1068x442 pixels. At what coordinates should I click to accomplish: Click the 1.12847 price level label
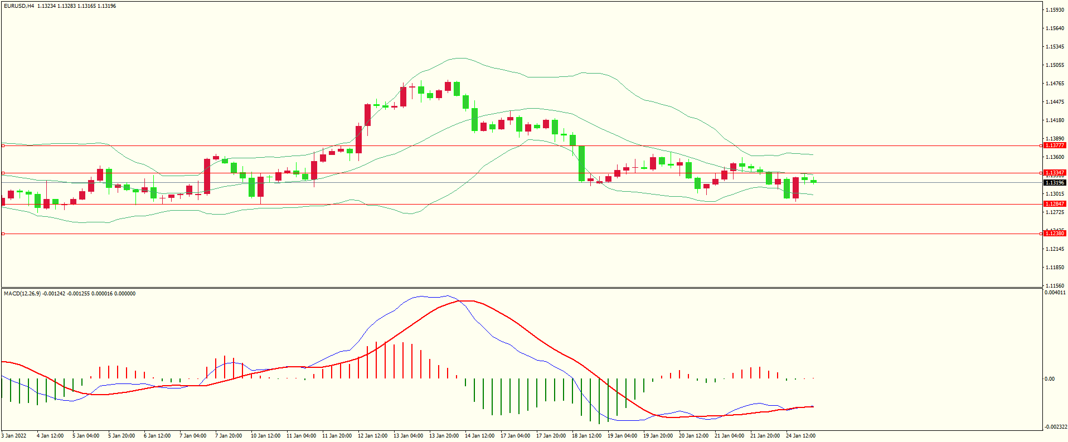[x=1055, y=204]
